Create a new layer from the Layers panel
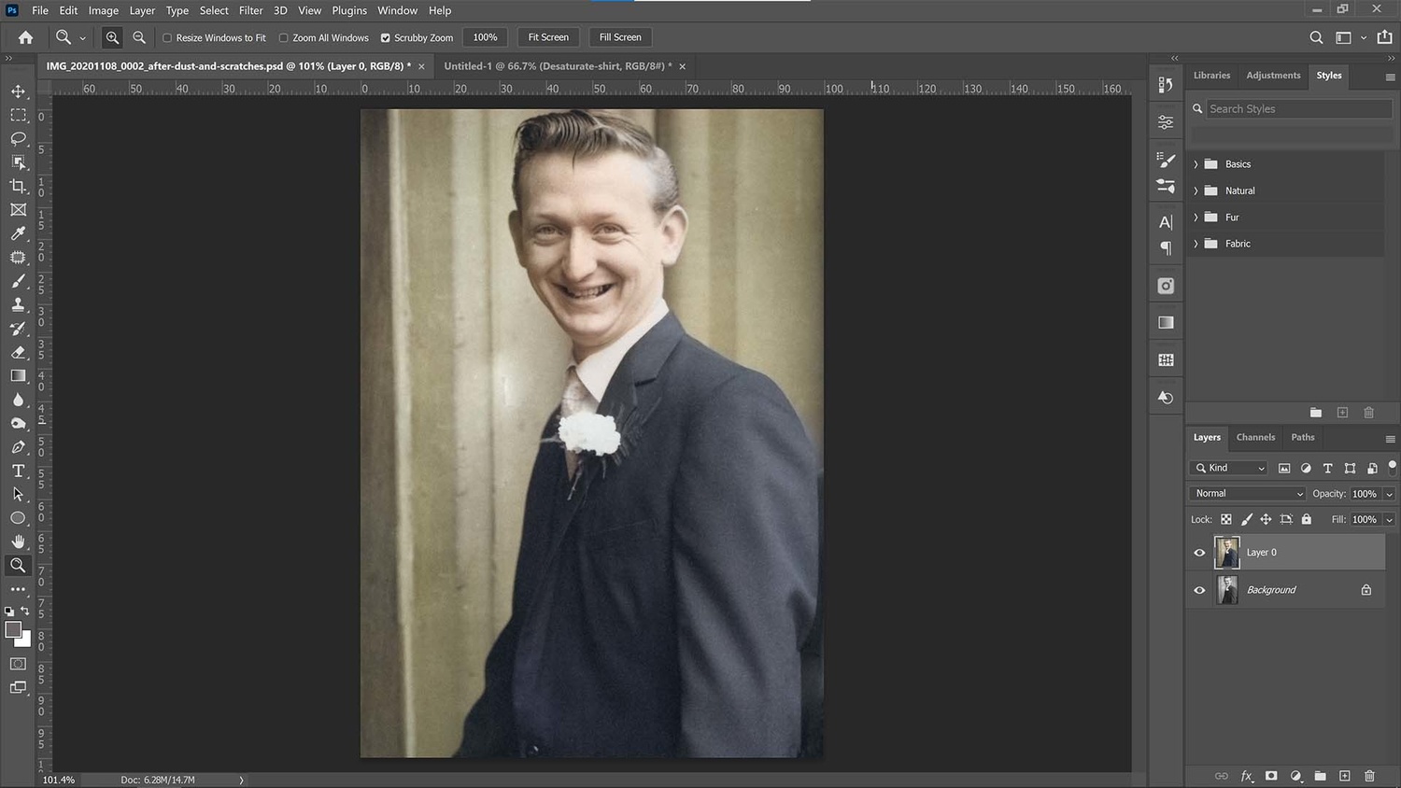The width and height of the screenshot is (1401, 788). (x=1345, y=776)
